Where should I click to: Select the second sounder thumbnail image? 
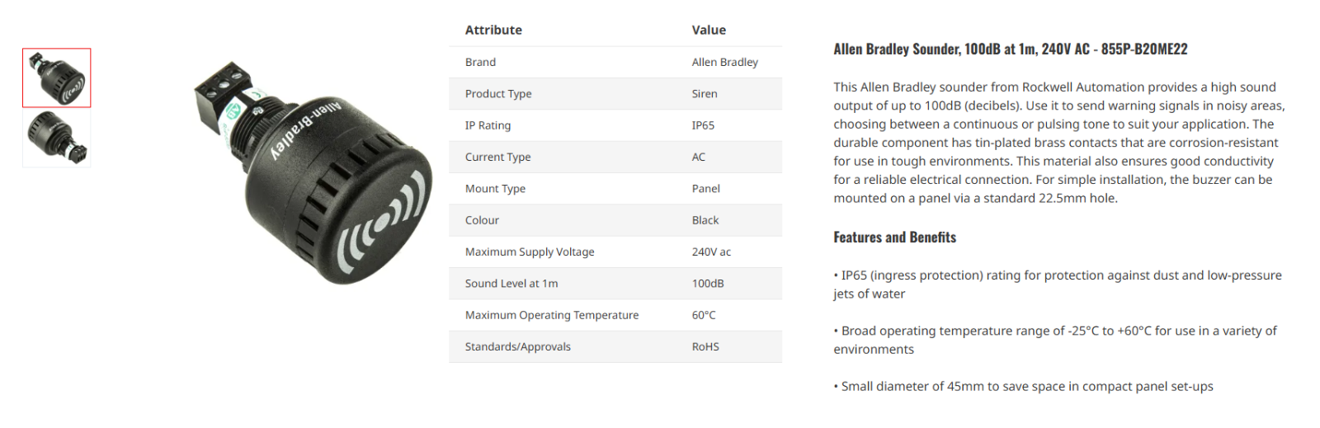coord(57,139)
